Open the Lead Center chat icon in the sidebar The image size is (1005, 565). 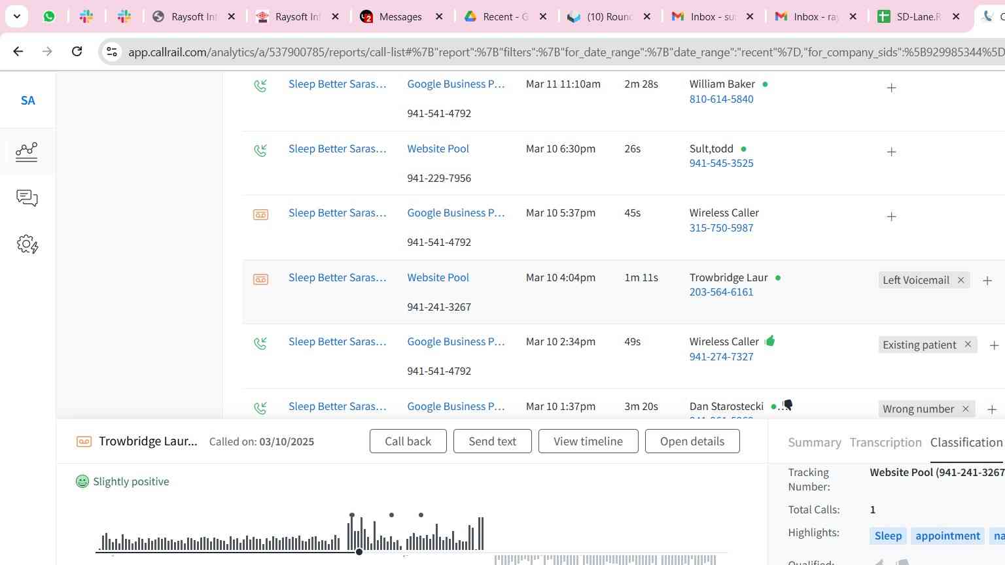(x=27, y=198)
